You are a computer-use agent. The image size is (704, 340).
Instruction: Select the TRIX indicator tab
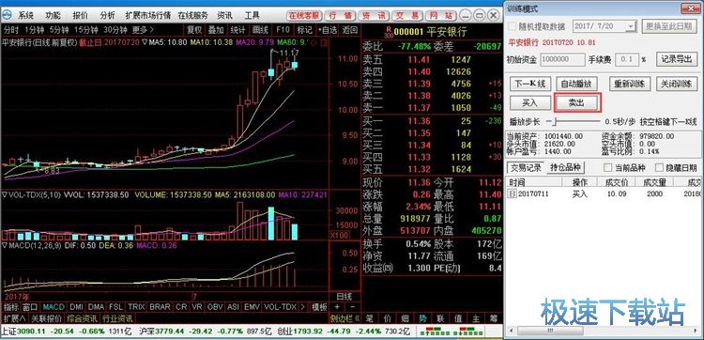[136, 307]
